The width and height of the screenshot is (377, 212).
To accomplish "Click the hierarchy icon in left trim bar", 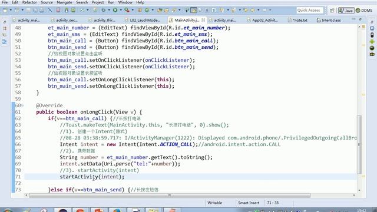I will point(5,41).
